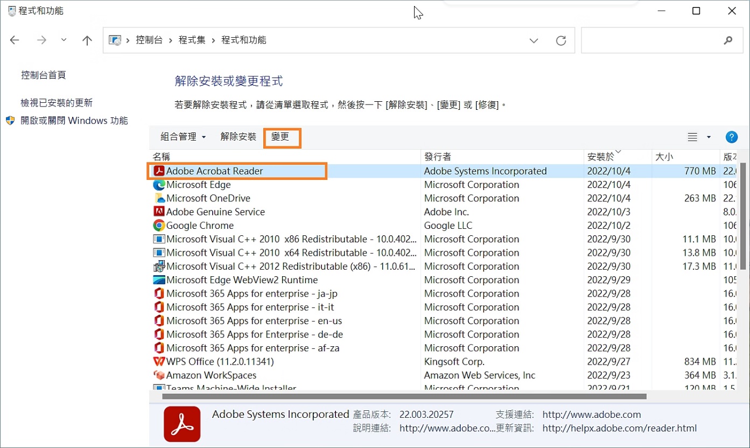Click the Microsoft 365 de-de Office icon
The width and height of the screenshot is (750, 448).
tap(159, 334)
